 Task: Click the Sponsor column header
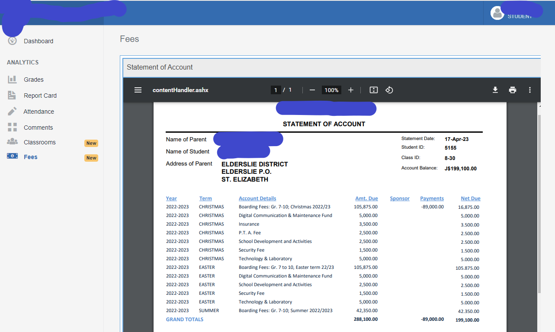400,198
